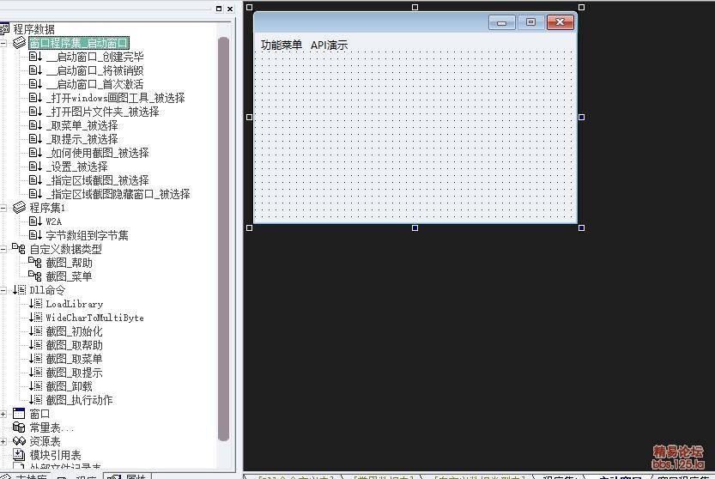Click the 截图_帮助 data type icon
This screenshot has height=479, width=715.
35,263
